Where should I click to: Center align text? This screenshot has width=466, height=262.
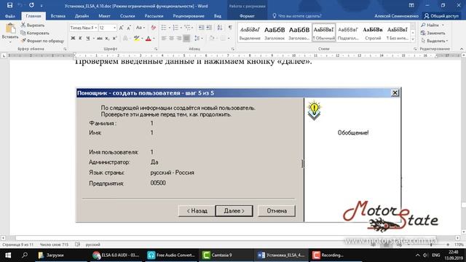point(172,38)
